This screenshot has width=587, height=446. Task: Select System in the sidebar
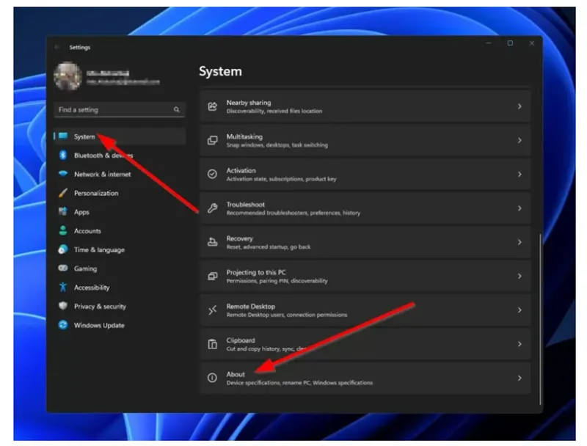tap(120, 136)
